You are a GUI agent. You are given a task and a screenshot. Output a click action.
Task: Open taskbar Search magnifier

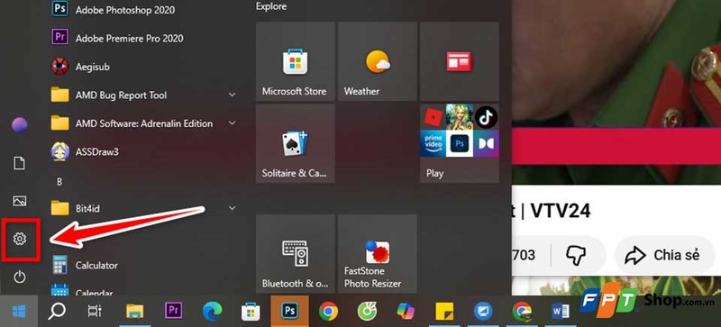point(57,312)
